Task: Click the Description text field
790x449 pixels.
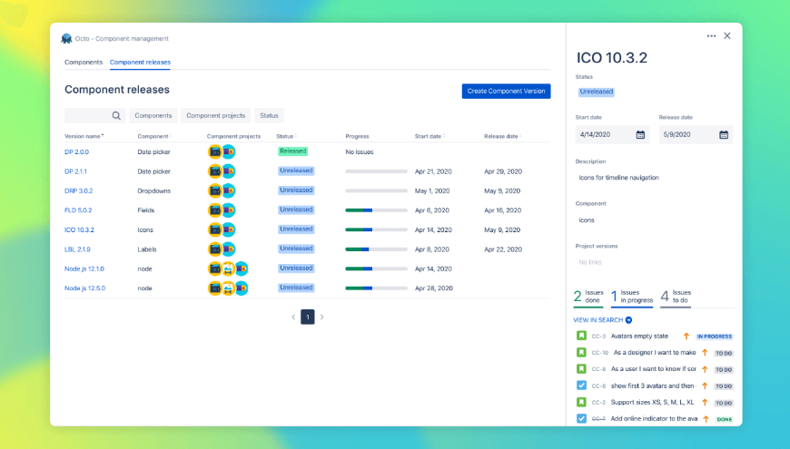Action: [x=653, y=178]
